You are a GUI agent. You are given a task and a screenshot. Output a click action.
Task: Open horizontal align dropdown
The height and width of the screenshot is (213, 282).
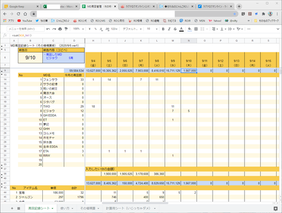pyautogui.click(x=215, y=29)
